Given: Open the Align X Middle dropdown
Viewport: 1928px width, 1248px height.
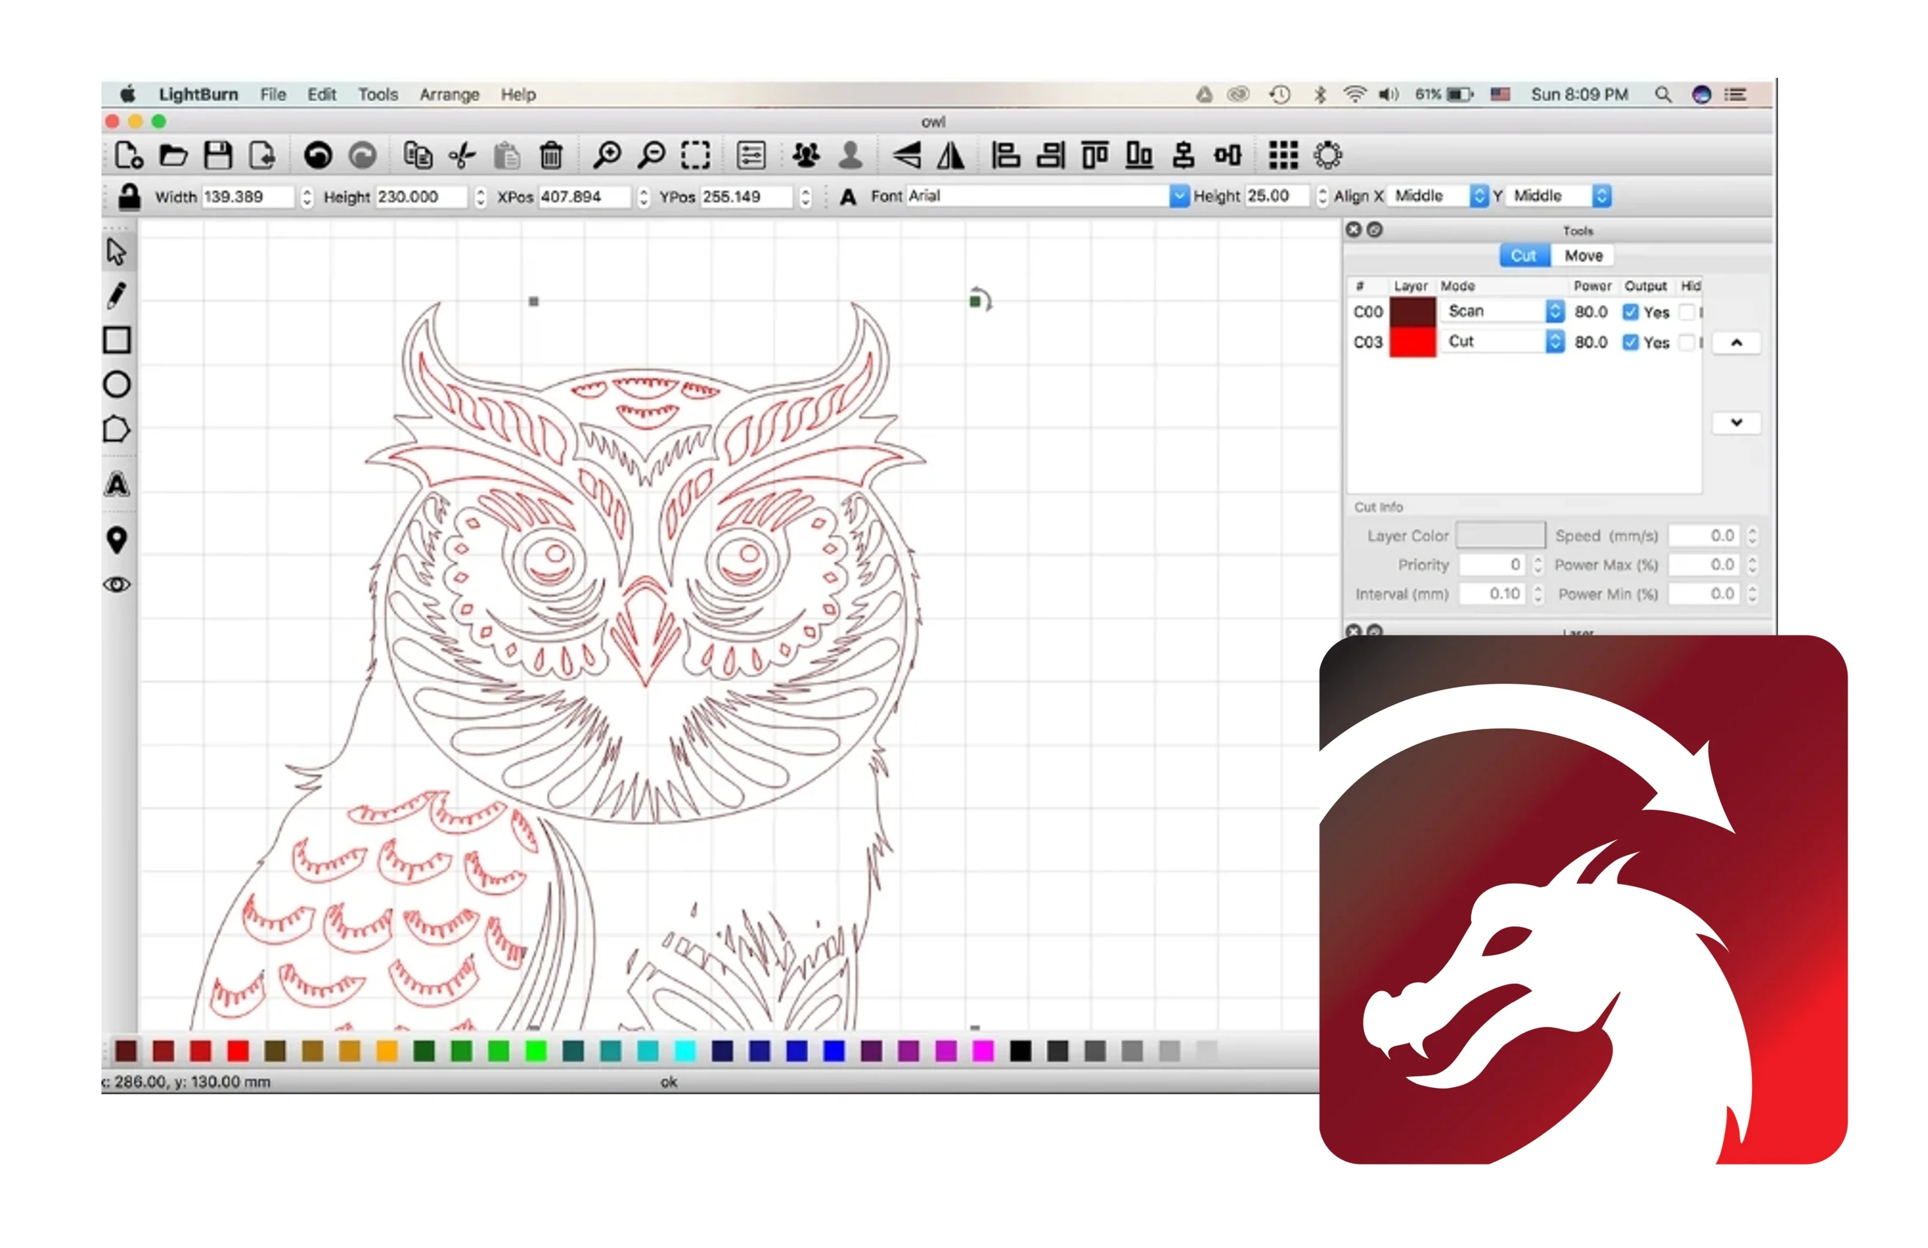Looking at the screenshot, I should 1478,196.
